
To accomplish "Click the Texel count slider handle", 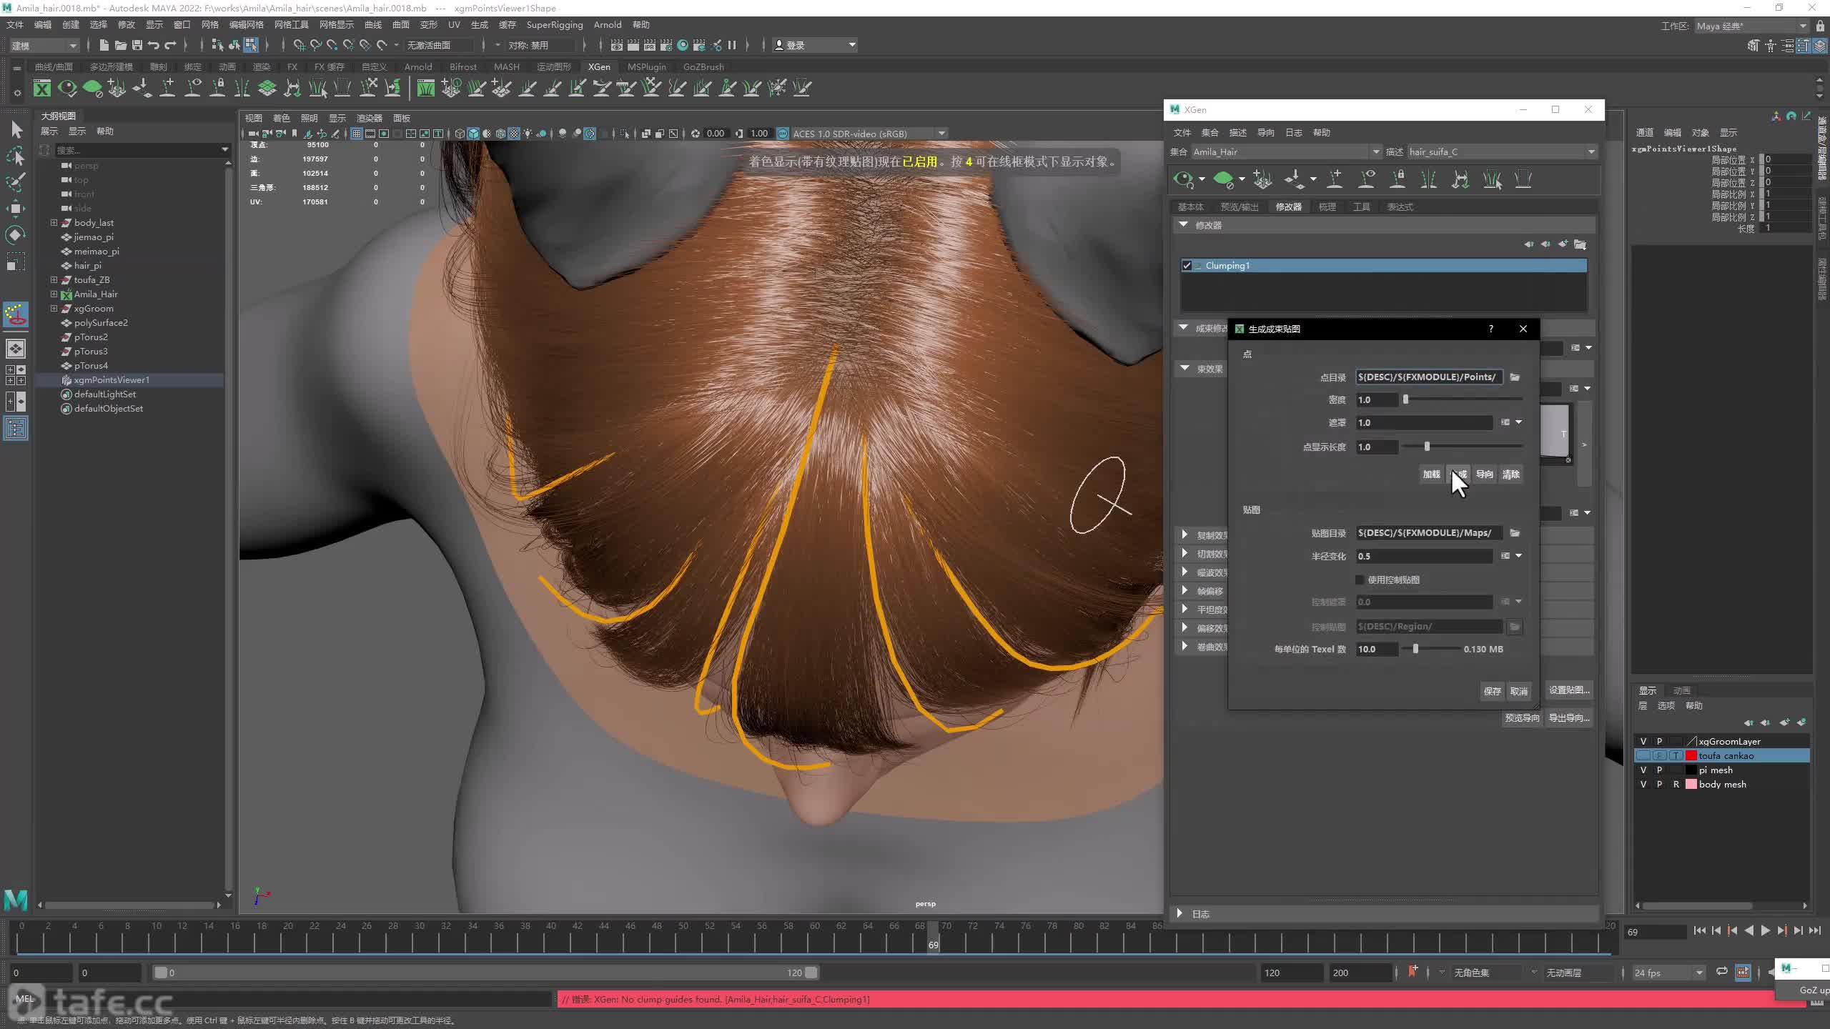I will [x=1415, y=649].
